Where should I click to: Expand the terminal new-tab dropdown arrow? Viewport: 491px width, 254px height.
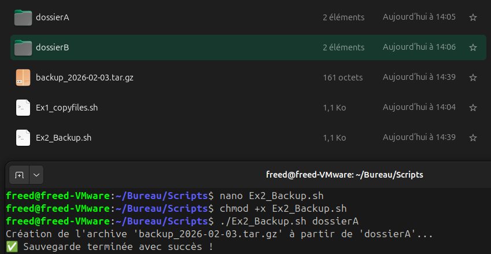36,175
